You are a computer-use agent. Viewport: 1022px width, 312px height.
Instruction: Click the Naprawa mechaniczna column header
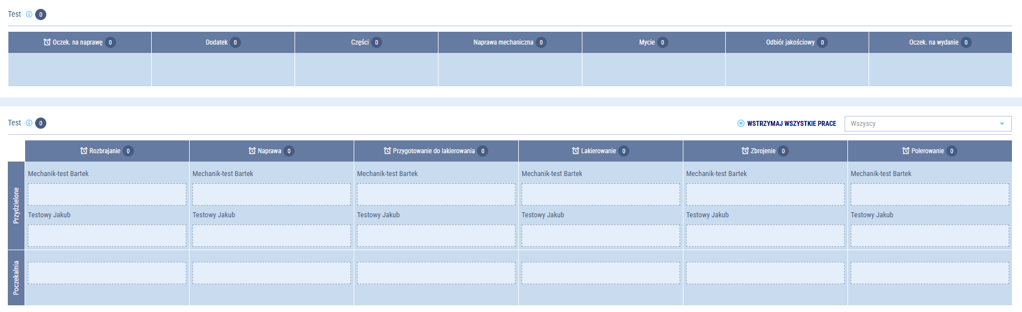503,42
